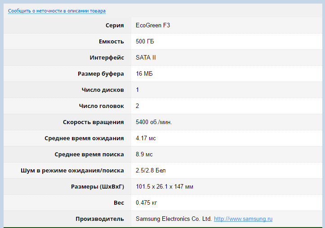The width and height of the screenshot is (325, 228).
Task: Click the "Серия" row label
Action: point(115,25)
